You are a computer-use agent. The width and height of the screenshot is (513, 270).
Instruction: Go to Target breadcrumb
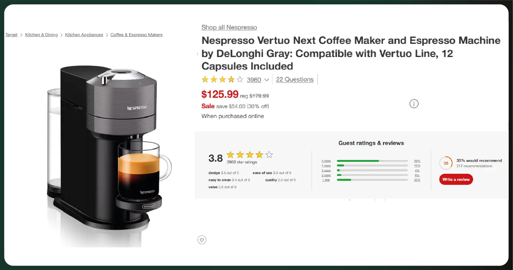point(11,35)
